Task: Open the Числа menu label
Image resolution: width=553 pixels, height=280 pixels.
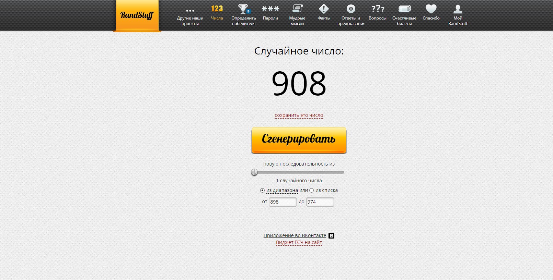Action: tap(217, 18)
